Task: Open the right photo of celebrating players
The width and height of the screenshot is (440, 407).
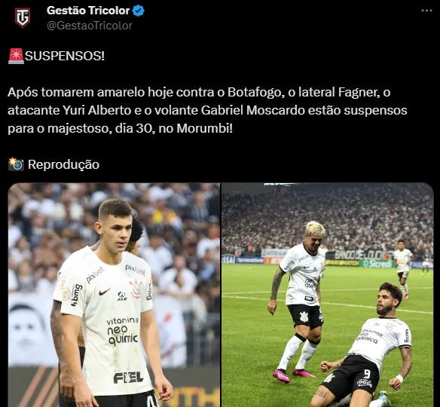Action: [x=328, y=295]
